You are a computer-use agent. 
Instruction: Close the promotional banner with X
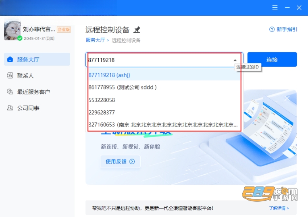(x=287, y=99)
